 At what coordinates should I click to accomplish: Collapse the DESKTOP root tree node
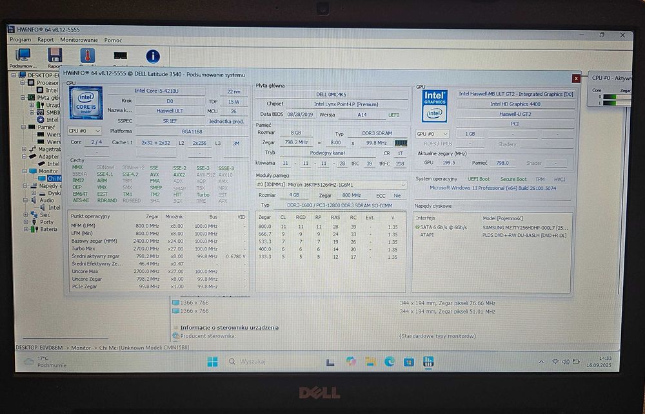[14, 75]
